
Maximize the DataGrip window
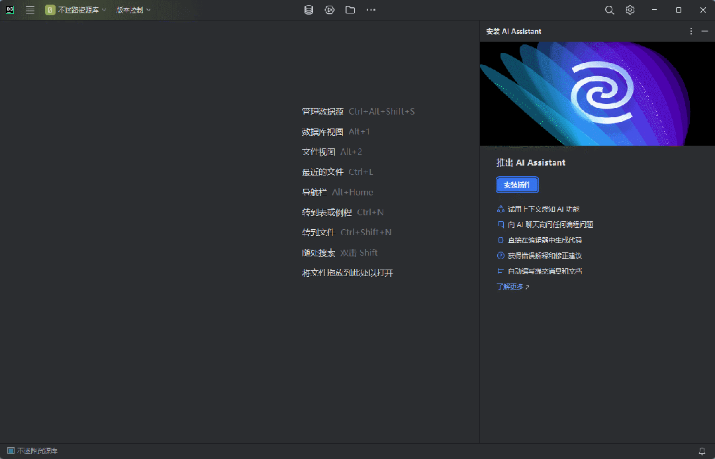pyautogui.click(x=679, y=10)
